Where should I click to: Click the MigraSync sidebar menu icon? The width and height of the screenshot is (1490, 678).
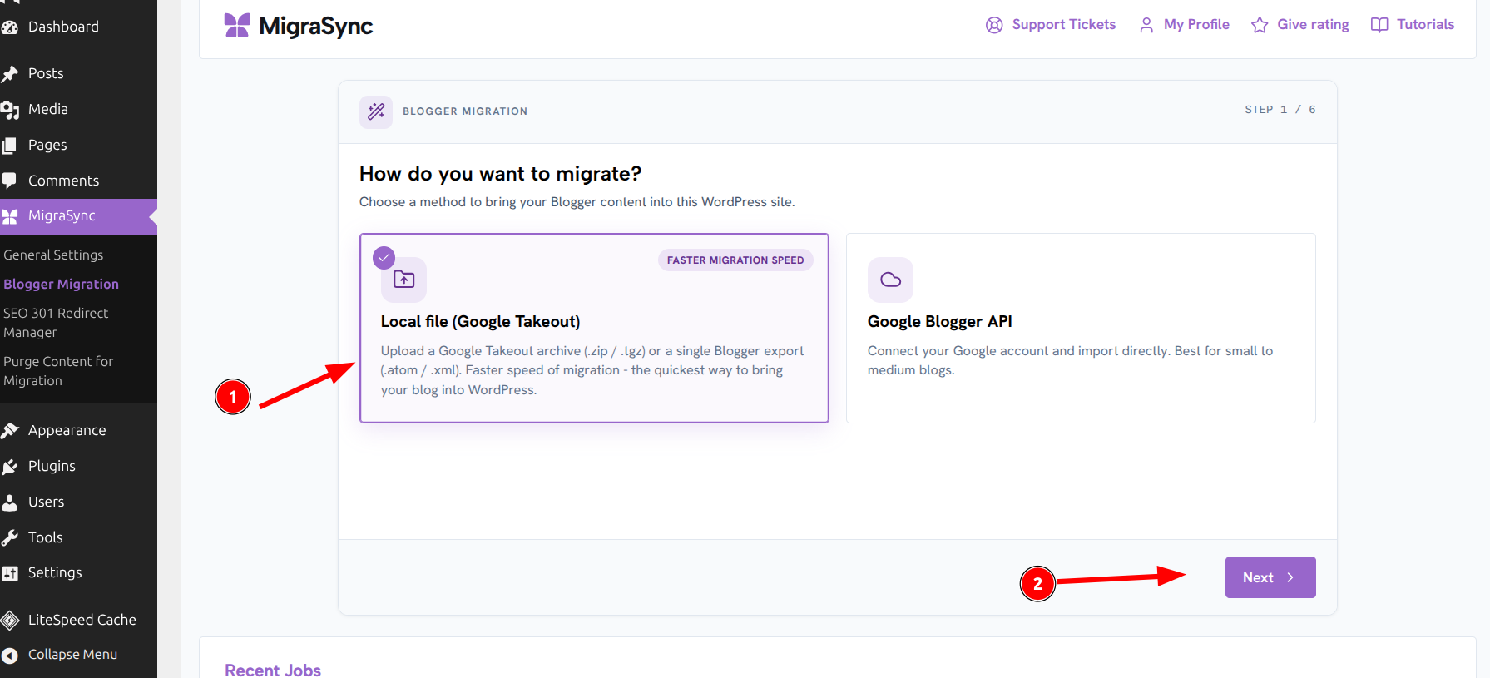(x=10, y=216)
